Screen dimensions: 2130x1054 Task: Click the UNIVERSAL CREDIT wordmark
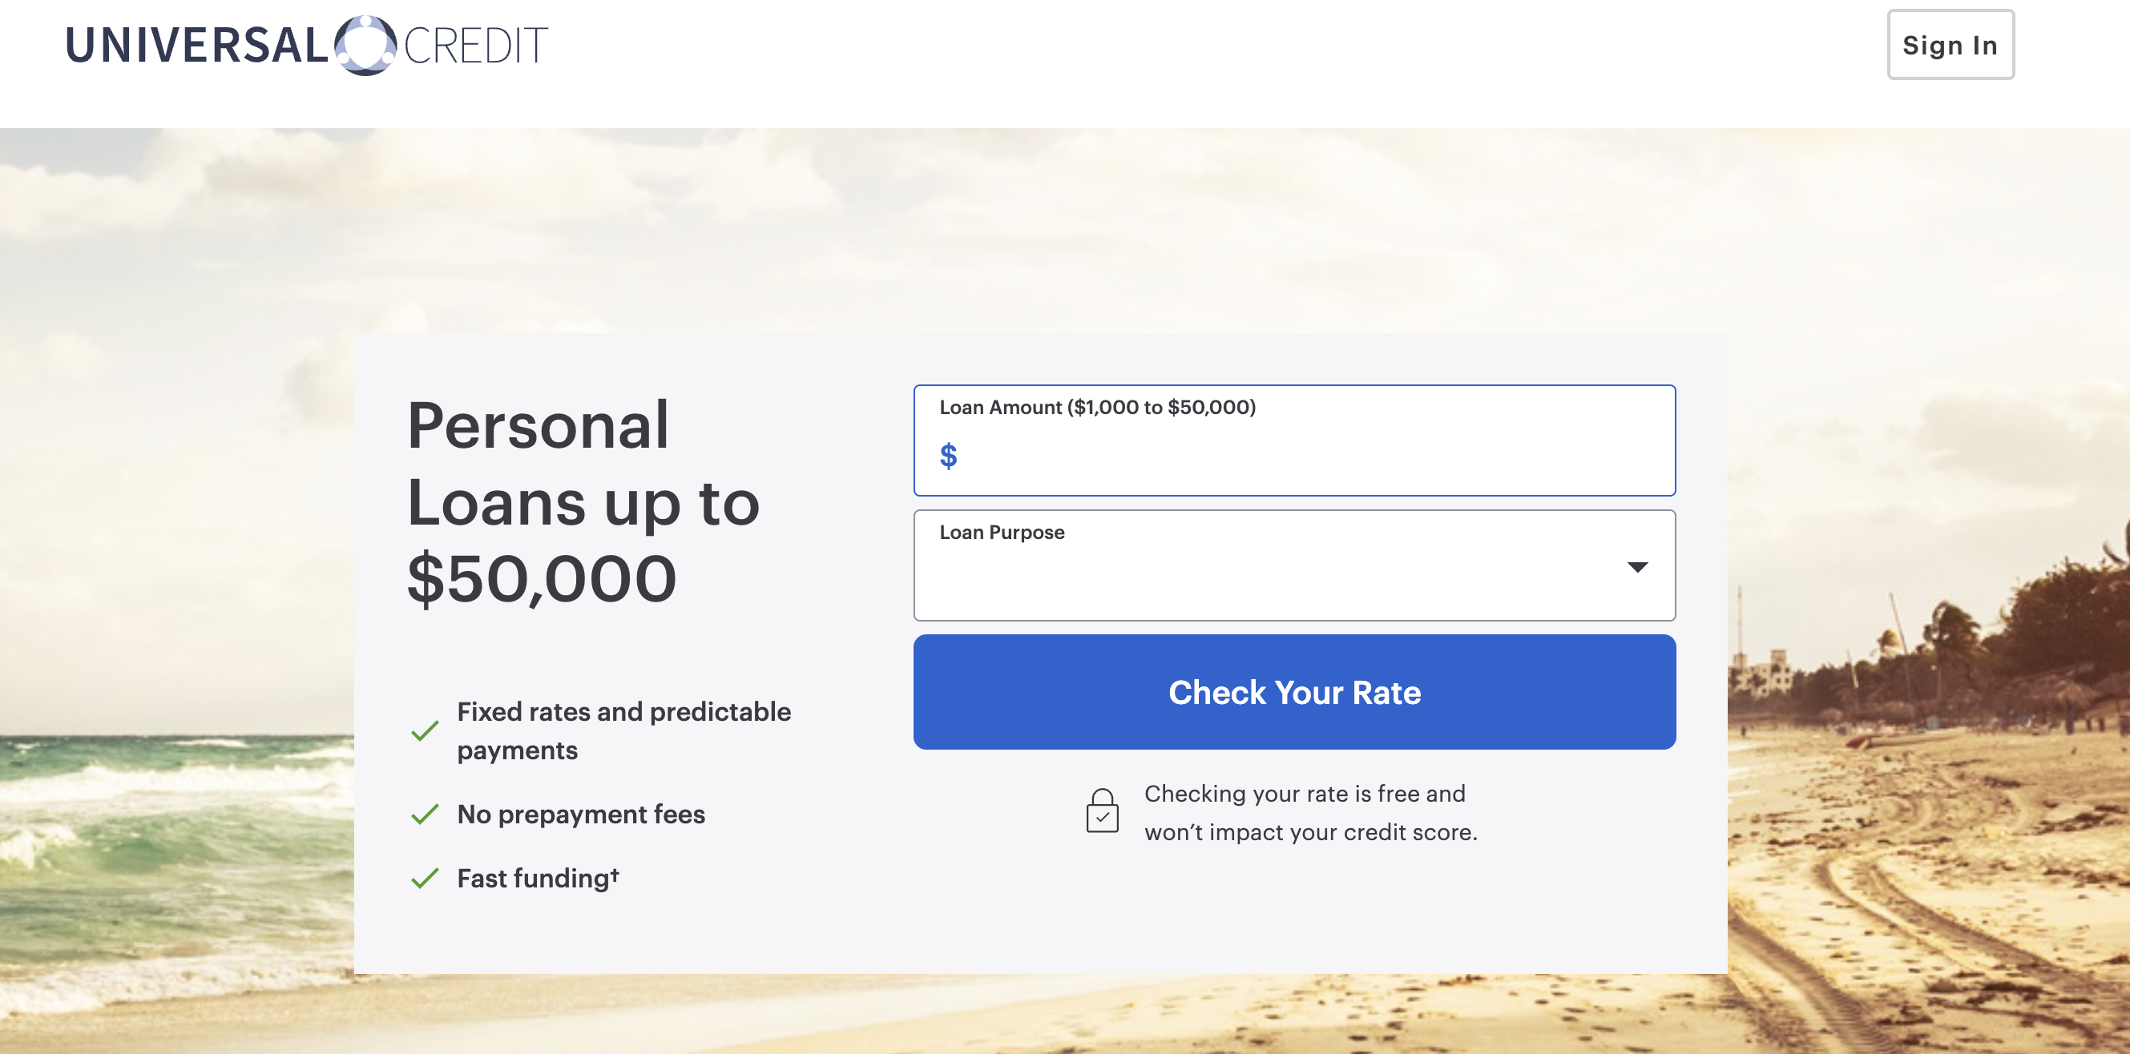306,43
